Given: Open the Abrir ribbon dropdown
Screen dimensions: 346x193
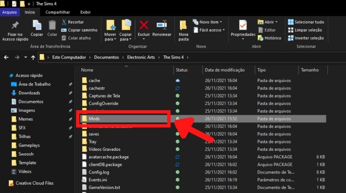Looking at the screenshot, I should click(267, 22).
